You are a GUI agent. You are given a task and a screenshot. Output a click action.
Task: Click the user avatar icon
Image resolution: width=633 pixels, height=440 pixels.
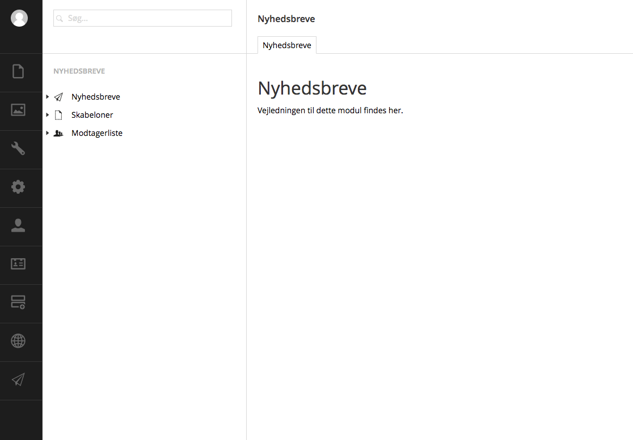click(19, 18)
